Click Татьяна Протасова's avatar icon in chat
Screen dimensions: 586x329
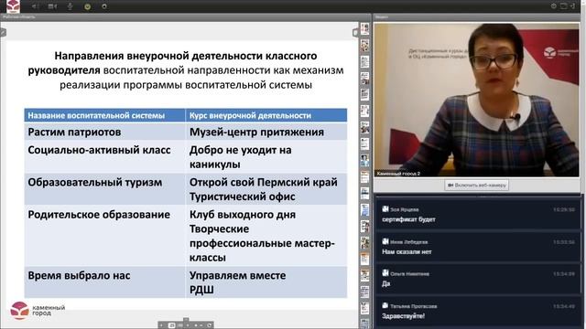[x=385, y=305]
